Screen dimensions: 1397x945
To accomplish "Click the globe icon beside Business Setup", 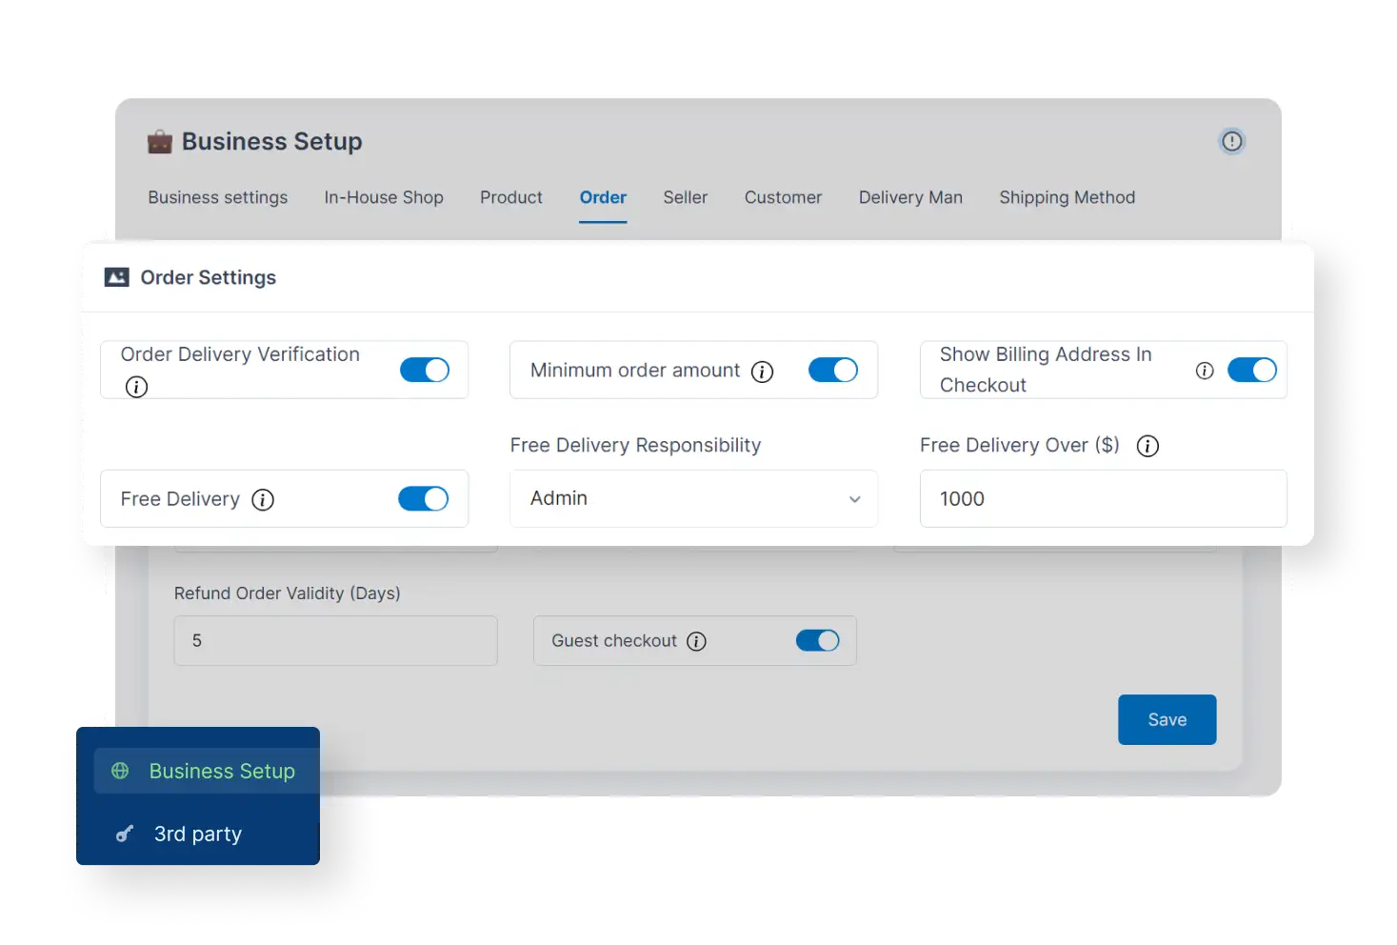I will 119,770.
